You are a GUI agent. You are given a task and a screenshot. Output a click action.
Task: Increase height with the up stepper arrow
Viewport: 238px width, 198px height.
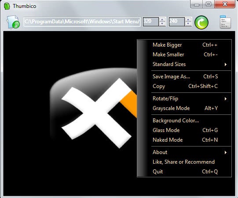click(x=188, y=20)
